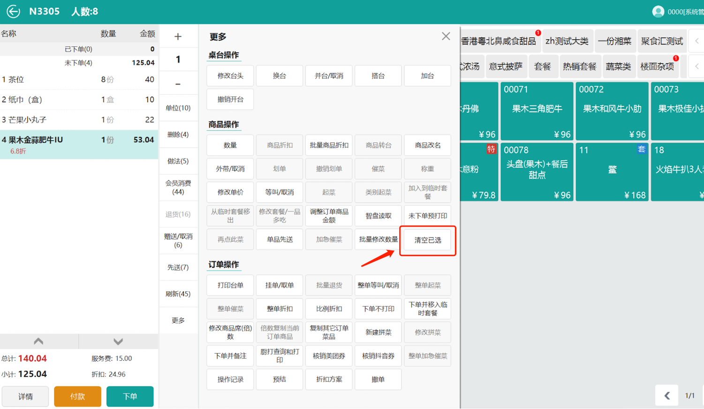Click the 删除(4) side button
The height and width of the screenshot is (409, 704).
(x=178, y=135)
